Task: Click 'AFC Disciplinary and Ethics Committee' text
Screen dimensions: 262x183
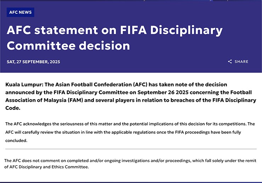Action: 49,167
